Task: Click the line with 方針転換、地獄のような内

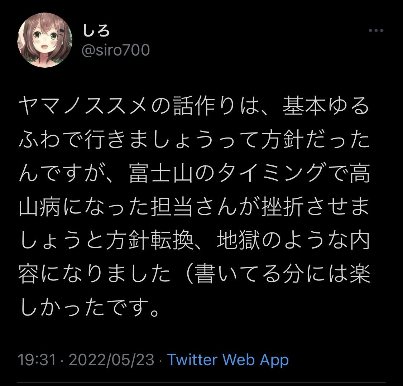Action: (194, 241)
